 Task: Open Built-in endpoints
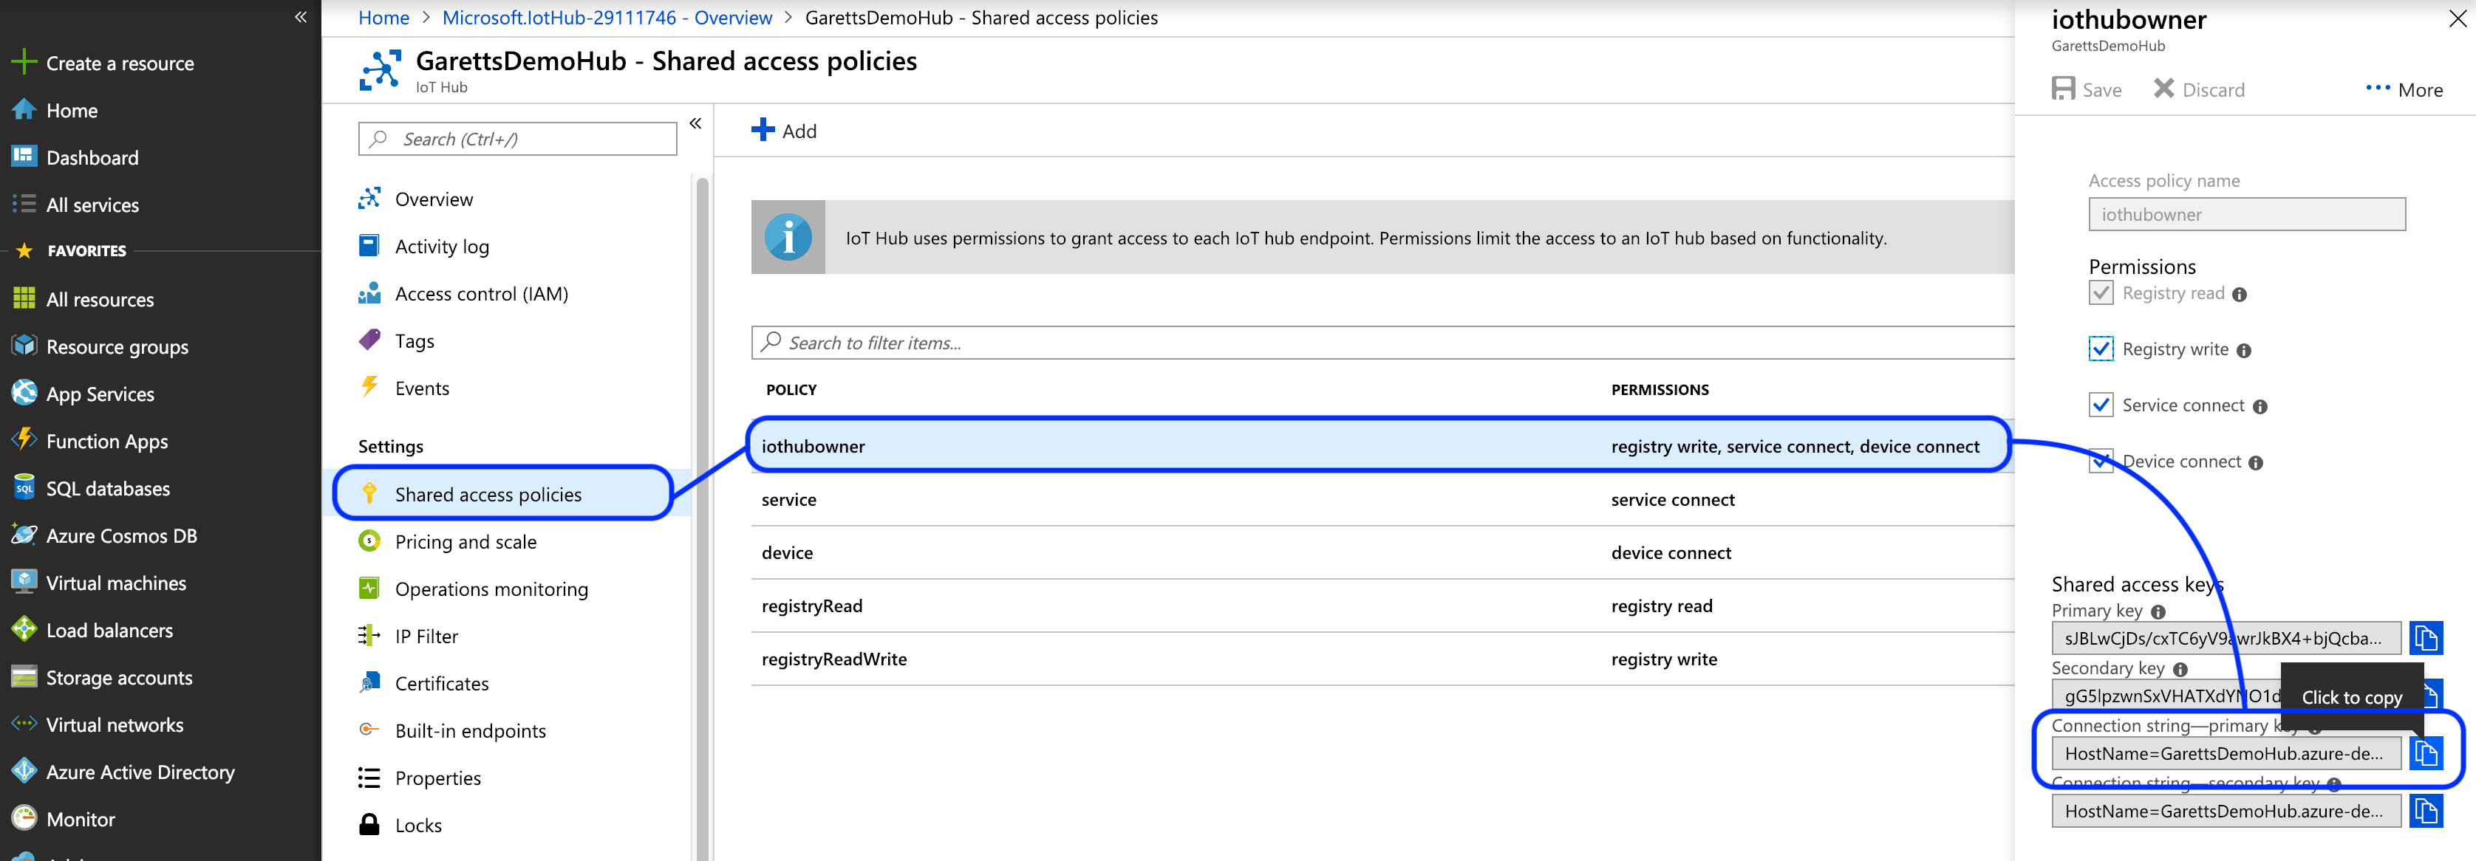click(470, 730)
